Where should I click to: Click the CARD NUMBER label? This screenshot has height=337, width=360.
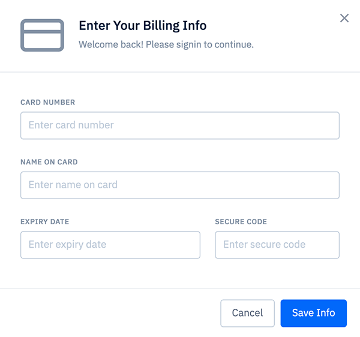(48, 103)
